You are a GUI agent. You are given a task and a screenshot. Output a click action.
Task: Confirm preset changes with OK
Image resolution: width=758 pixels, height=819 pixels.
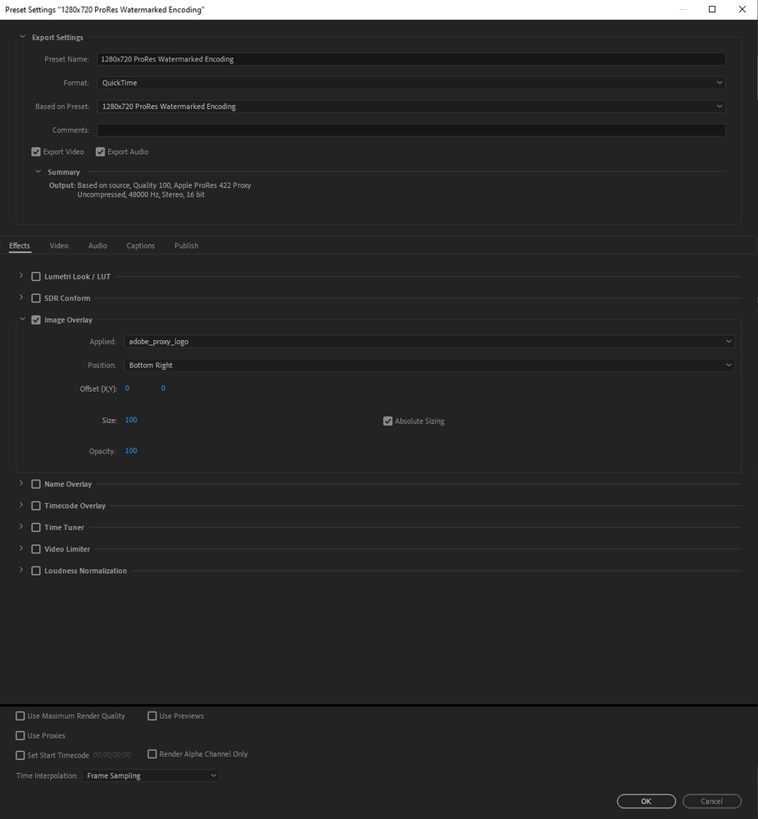pos(646,801)
